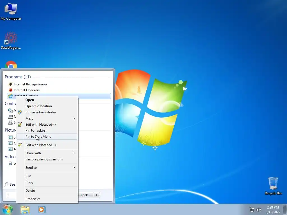Select the Internet Backgammon text entry

pyautogui.click(x=30, y=84)
